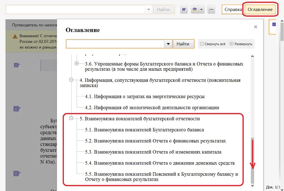This screenshot has height=191, width=284.
Task: Click the Путеводитель по налогам header
Action: point(34,25)
